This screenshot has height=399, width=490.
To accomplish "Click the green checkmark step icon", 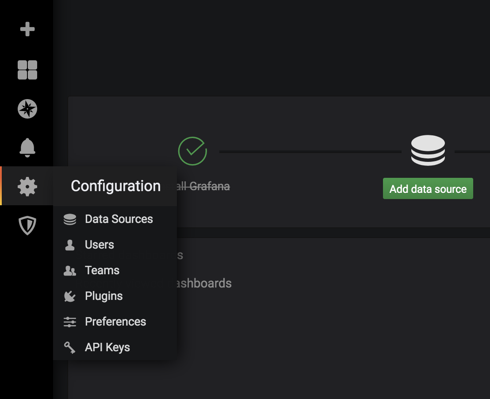I will click(x=192, y=151).
